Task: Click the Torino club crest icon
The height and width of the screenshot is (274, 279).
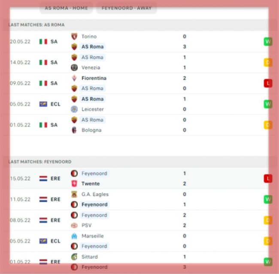Action: point(74,37)
